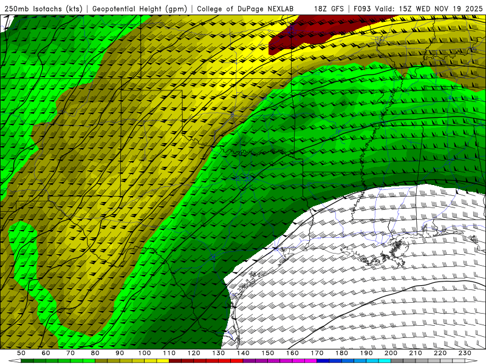Image resolution: width=486 pixels, height=364 pixels.
Task: Click the "F093 Valid: 15Z WED NOV 19 2025" text
Action: tap(418, 9)
